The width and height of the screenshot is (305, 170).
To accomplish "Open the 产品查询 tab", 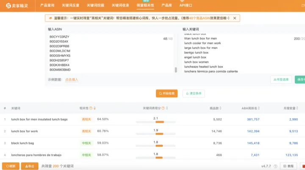I will (47, 5).
